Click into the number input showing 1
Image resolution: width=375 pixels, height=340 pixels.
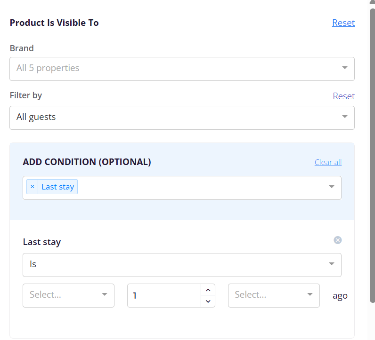pyautogui.click(x=164, y=296)
